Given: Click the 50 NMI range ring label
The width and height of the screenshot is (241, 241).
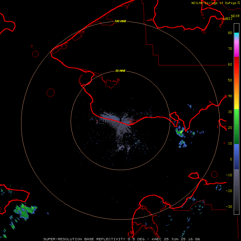Looking at the screenshot, I should 120,71.
